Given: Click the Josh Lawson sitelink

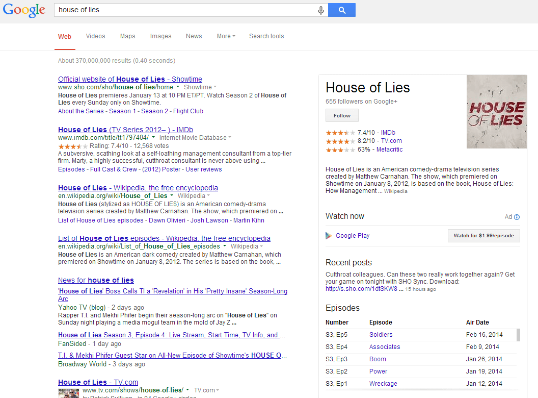Looking at the screenshot, I should (x=209, y=220).
